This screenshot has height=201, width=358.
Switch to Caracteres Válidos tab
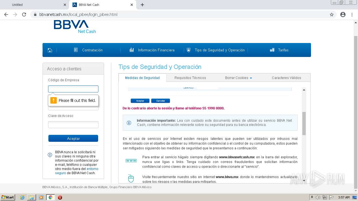point(286,78)
